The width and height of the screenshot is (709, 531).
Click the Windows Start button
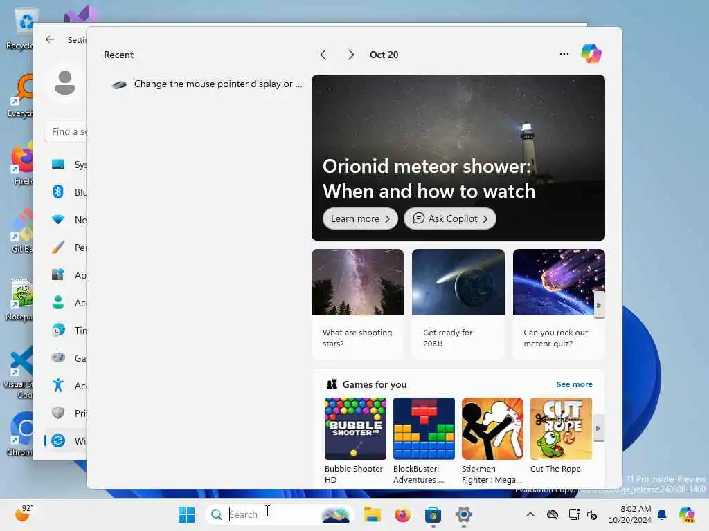(186, 514)
